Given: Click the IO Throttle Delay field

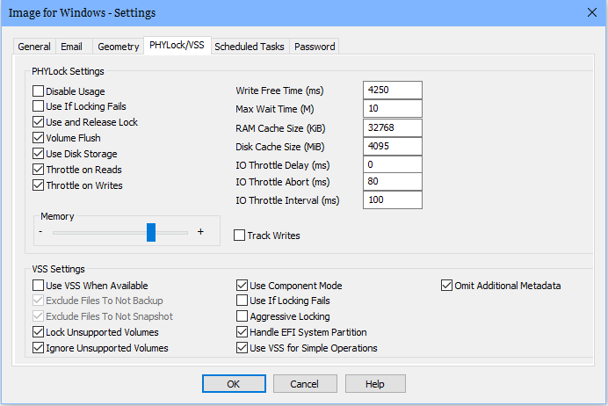Looking at the screenshot, I should coord(393,164).
